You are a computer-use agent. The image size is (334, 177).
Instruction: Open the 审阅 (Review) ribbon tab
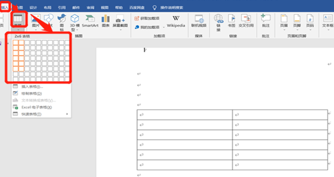pos(90,8)
